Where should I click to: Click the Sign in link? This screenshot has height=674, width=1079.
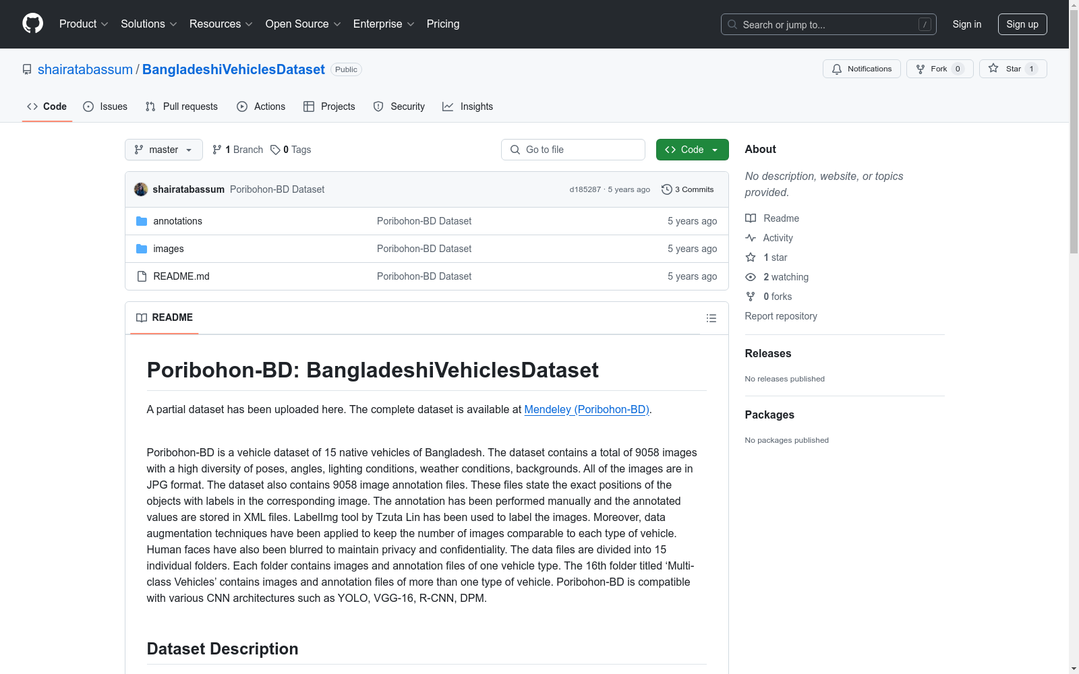point(967,24)
